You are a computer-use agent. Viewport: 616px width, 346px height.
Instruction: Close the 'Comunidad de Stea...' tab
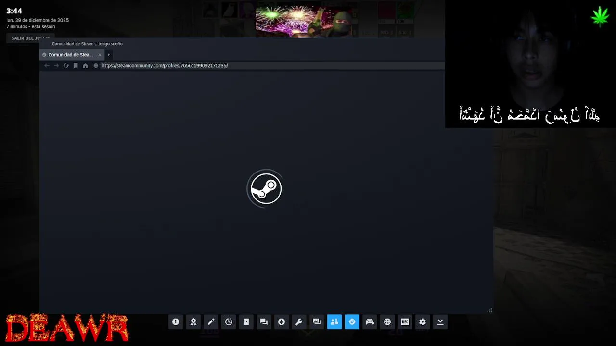point(100,55)
